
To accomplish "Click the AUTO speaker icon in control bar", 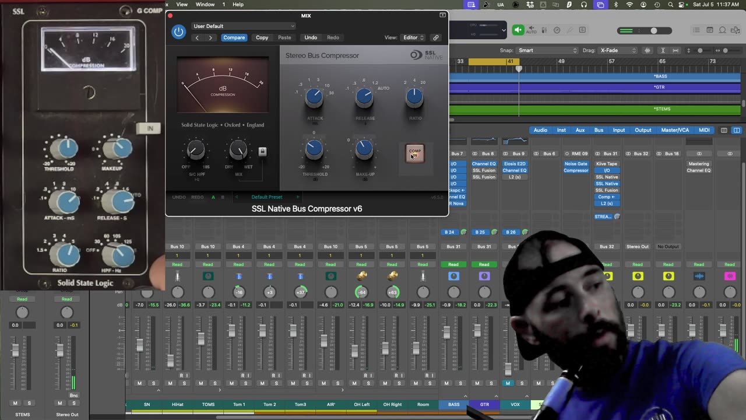I will [532, 30].
